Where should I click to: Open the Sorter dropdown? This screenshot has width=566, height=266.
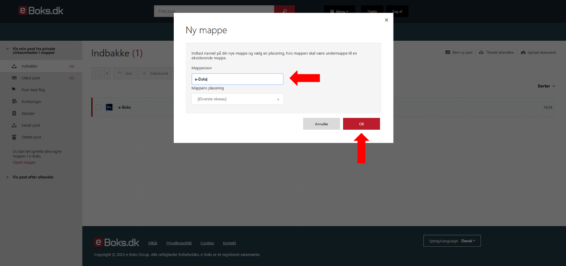point(546,86)
